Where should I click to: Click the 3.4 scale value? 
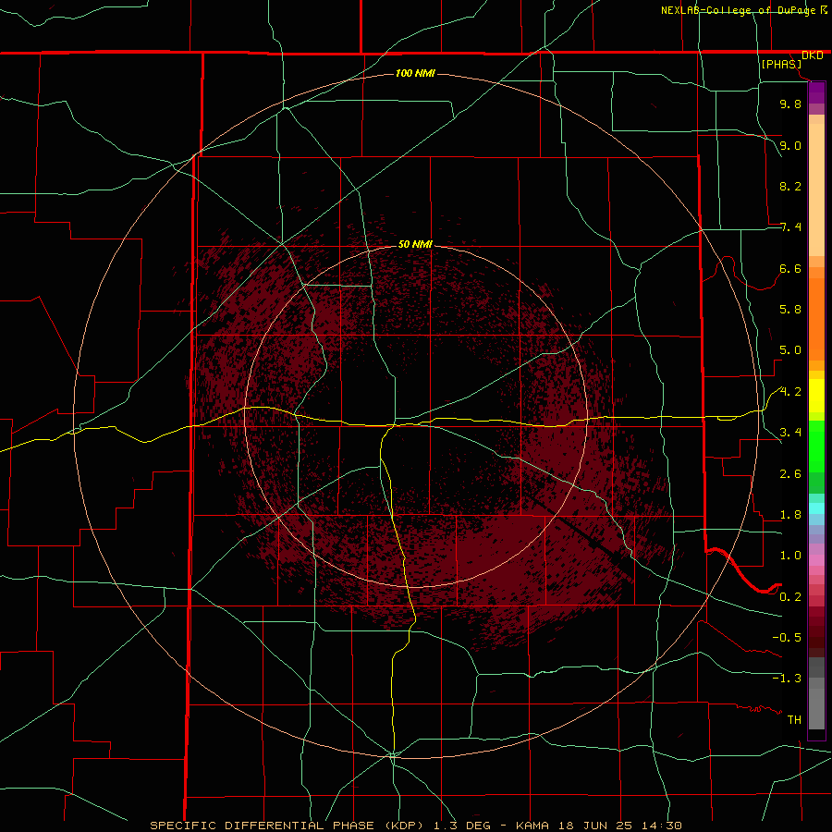tap(790, 433)
